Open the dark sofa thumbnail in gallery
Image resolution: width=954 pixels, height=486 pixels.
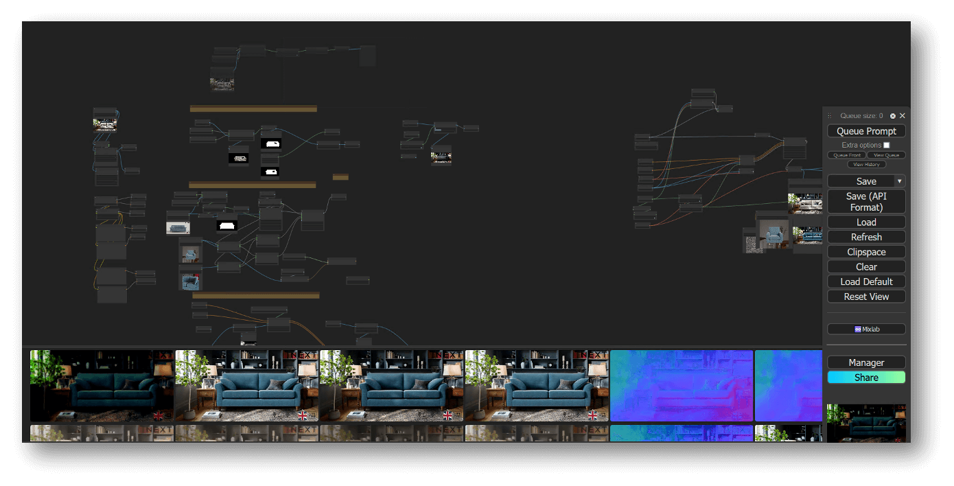[102, 386]
